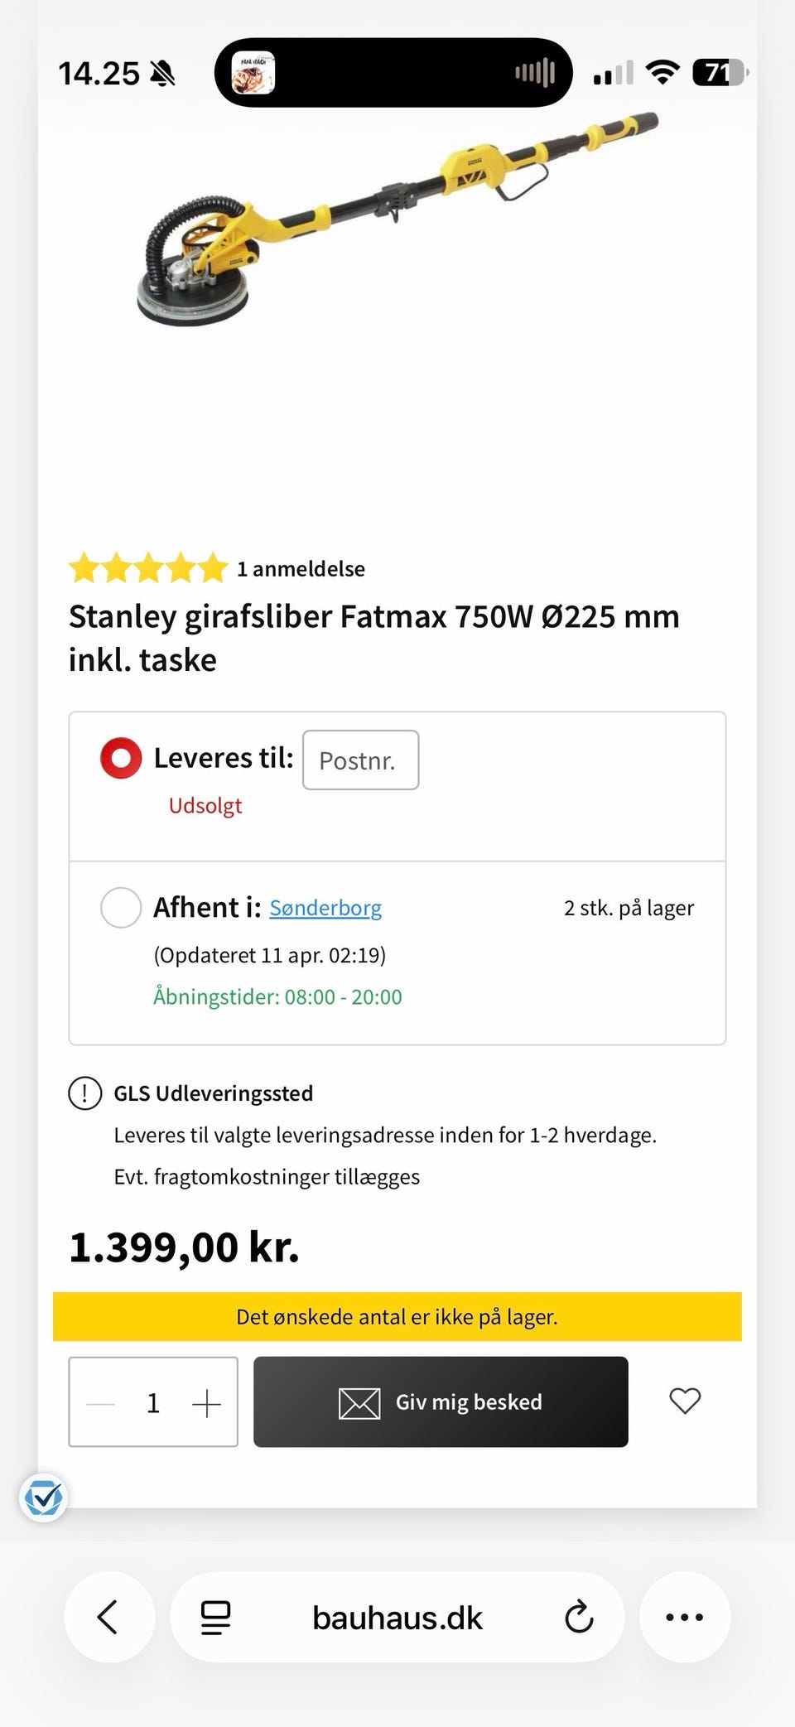Open the three-dot browser menu
Image resolution: width=795 pixels, height=1727 pixels.
[x=685, y=1617]
